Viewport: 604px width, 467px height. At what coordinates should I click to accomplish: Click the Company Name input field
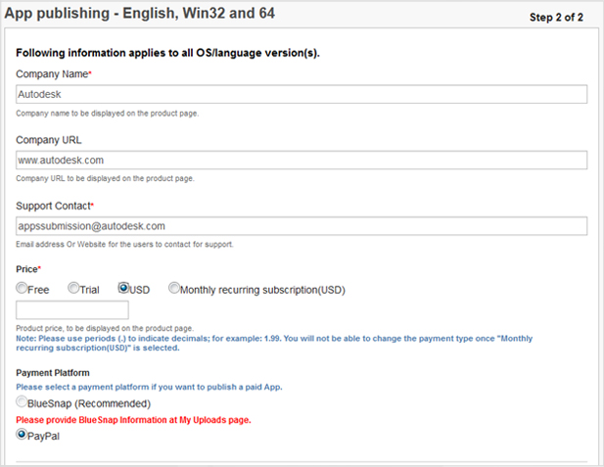(302, 94)
